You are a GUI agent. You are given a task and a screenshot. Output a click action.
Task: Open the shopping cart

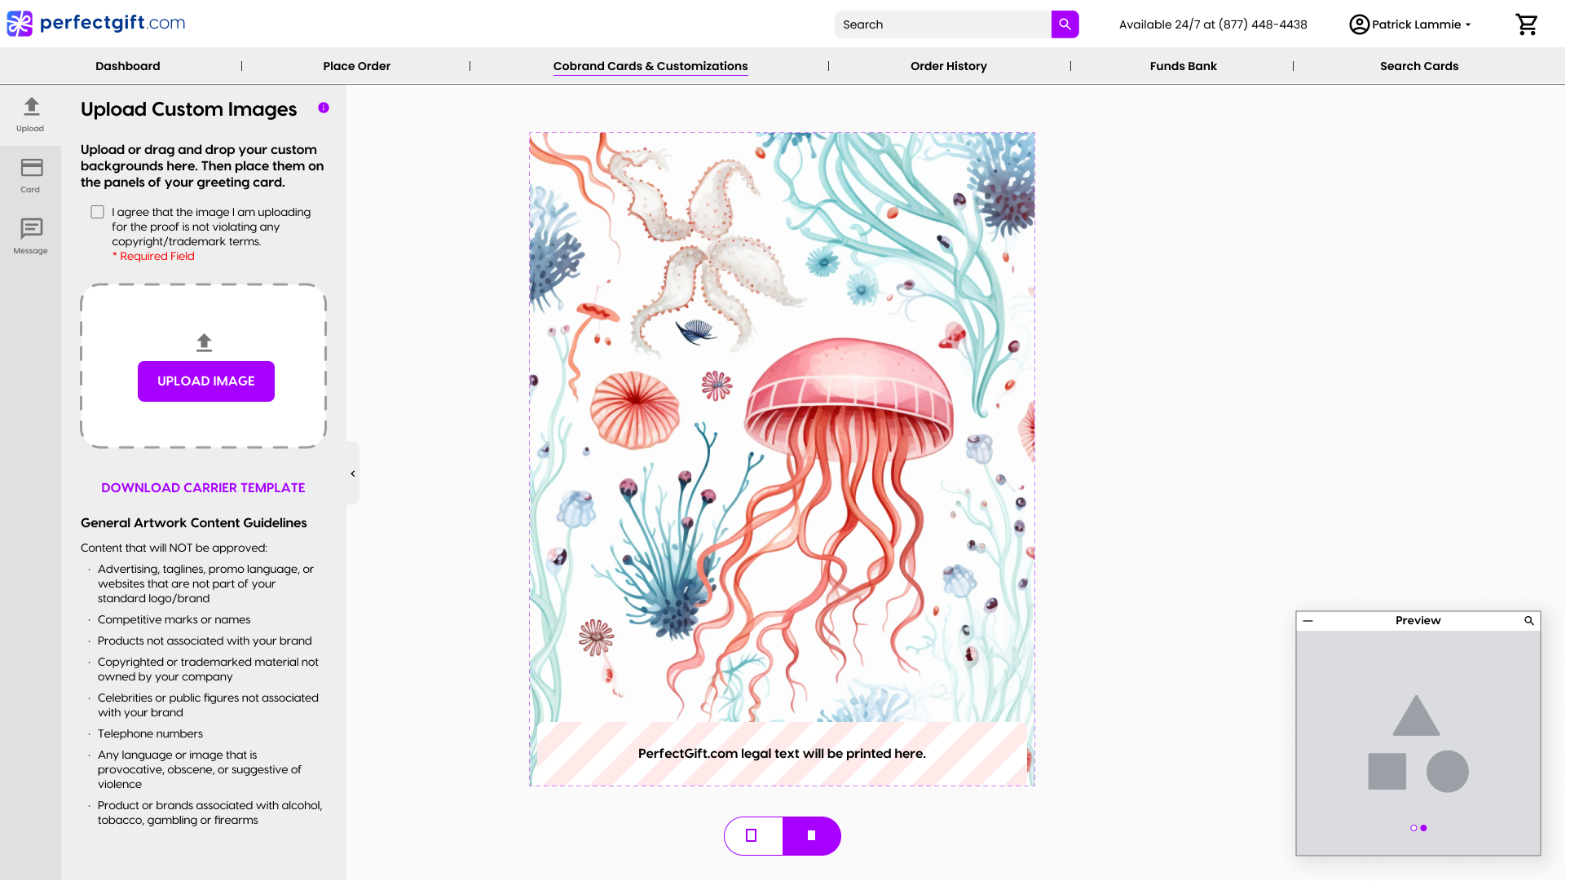click(1526, 24)
